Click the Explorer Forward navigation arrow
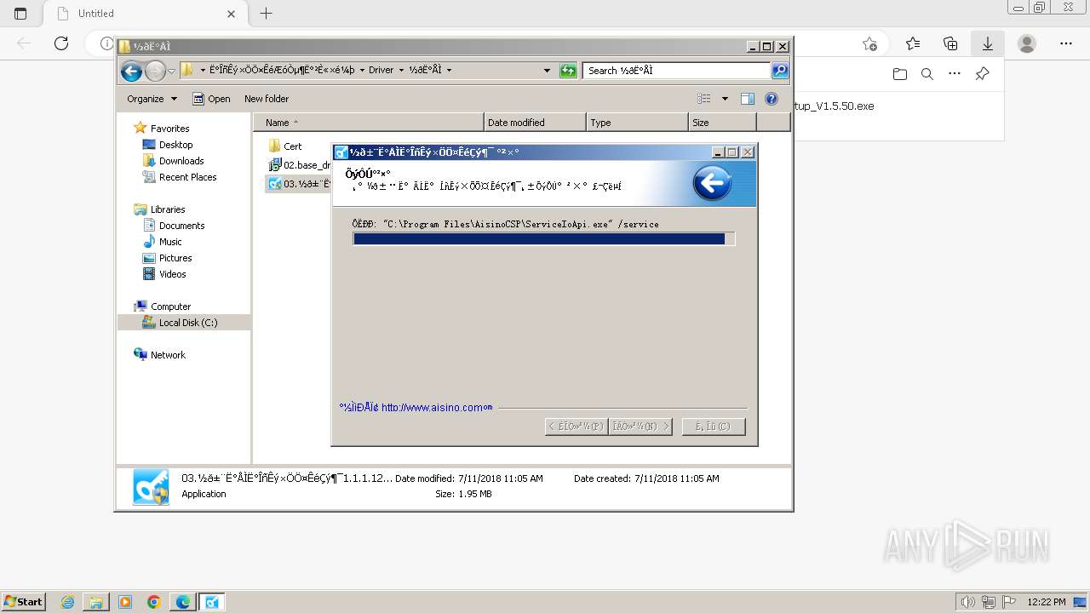Viewport: 1090px width, 613px height. pyautogui.click(x=155, y=71)
